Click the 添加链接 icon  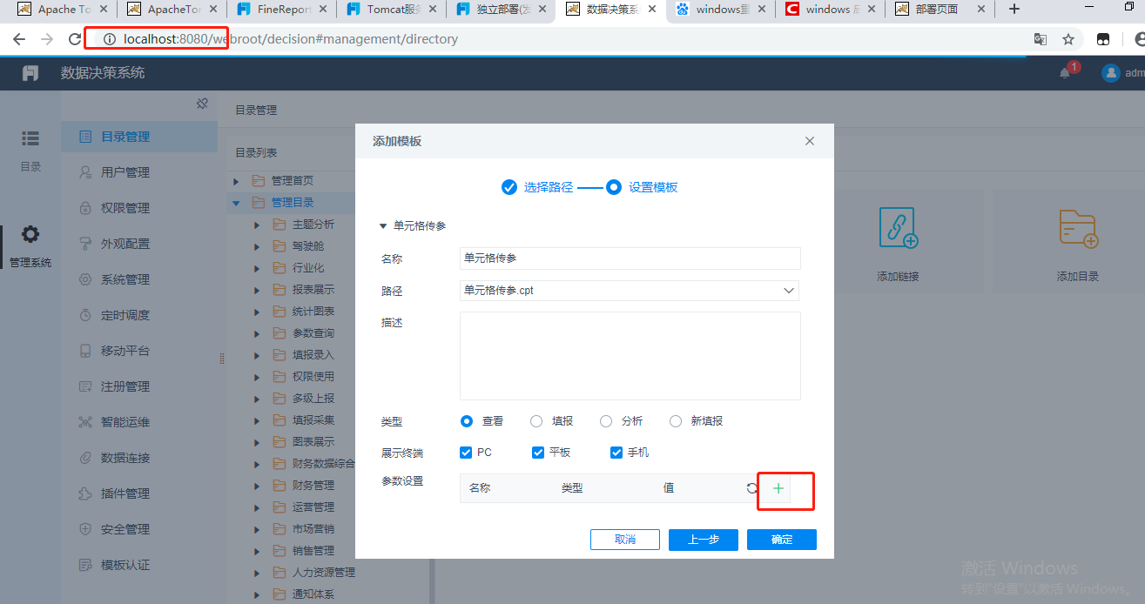898,228
